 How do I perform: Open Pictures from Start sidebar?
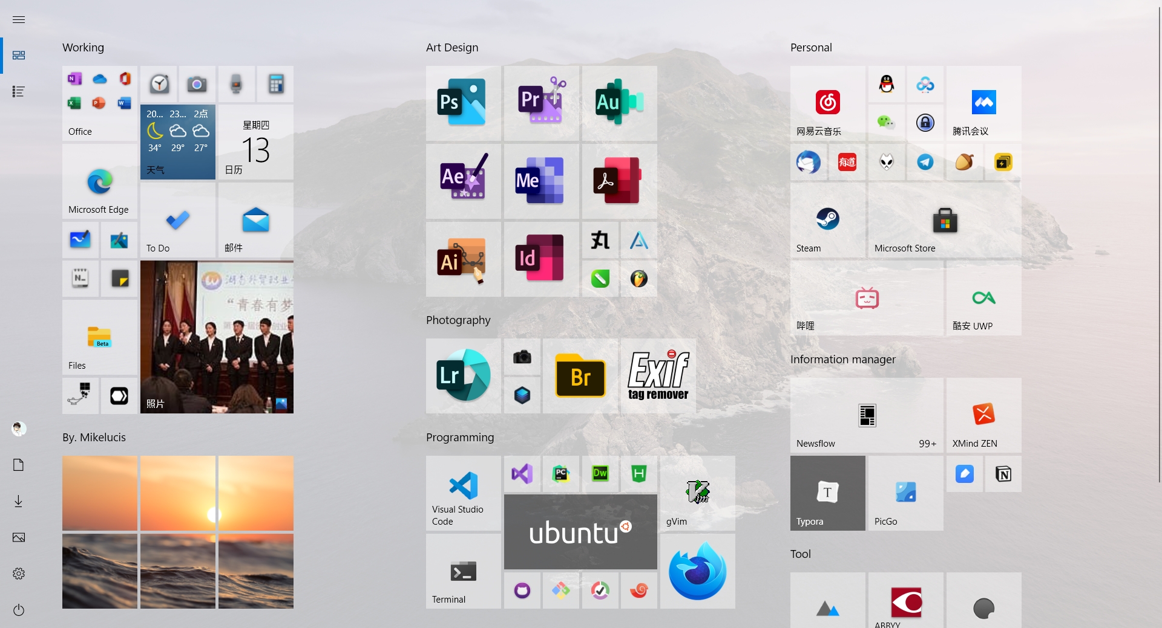pos(19,537)
